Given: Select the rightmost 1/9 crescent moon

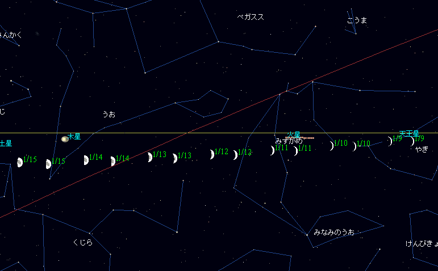Looking at the screenshot, I should (412, 141).
